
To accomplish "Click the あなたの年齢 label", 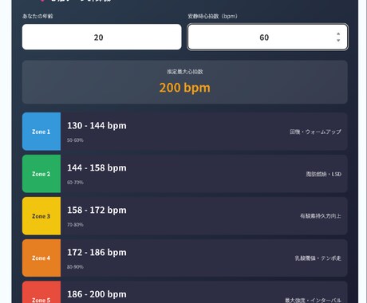I will [x=37, y=16].
